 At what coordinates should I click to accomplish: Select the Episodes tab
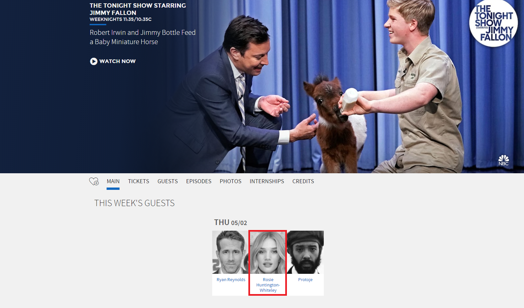(199, 182)
